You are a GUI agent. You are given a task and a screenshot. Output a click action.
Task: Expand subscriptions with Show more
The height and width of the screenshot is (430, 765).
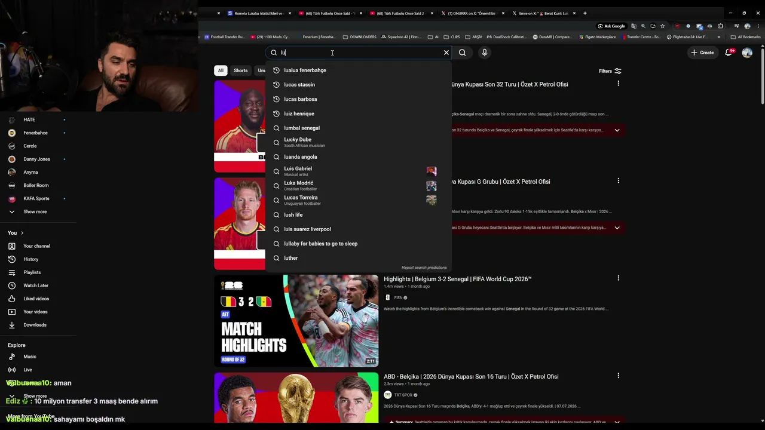[35, 211]
